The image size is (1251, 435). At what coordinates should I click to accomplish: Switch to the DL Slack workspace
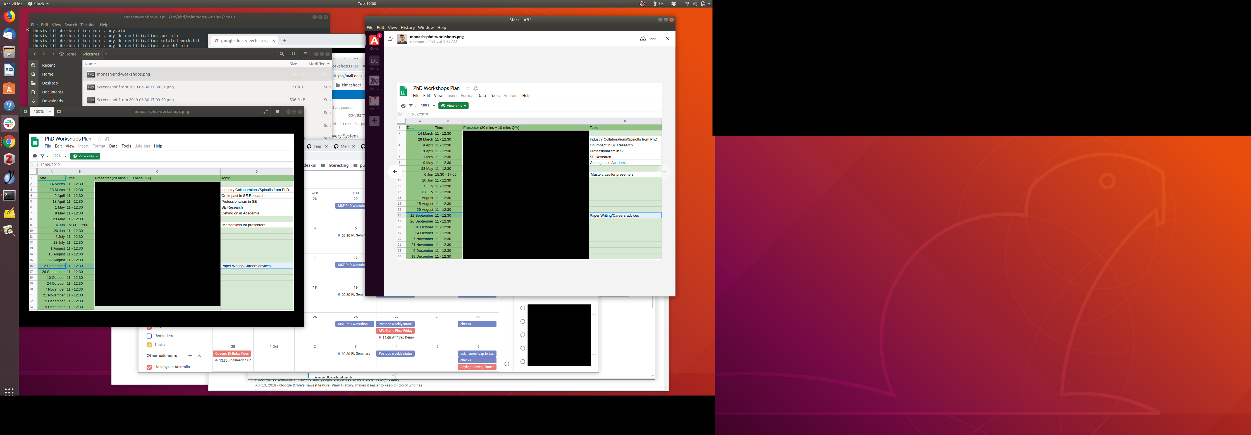tap(374, 61)
